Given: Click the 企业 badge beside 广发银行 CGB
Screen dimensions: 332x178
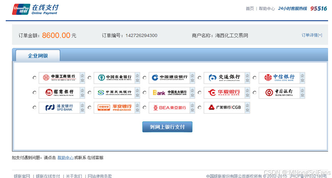Looking at the screenshot, I should pyautogui.click(x=247, y=108).
